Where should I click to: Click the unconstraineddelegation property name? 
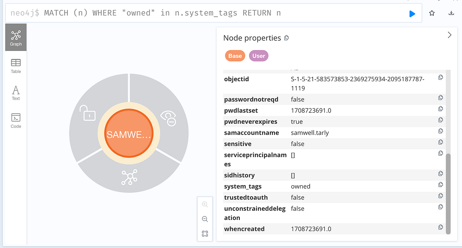point(255,213)
